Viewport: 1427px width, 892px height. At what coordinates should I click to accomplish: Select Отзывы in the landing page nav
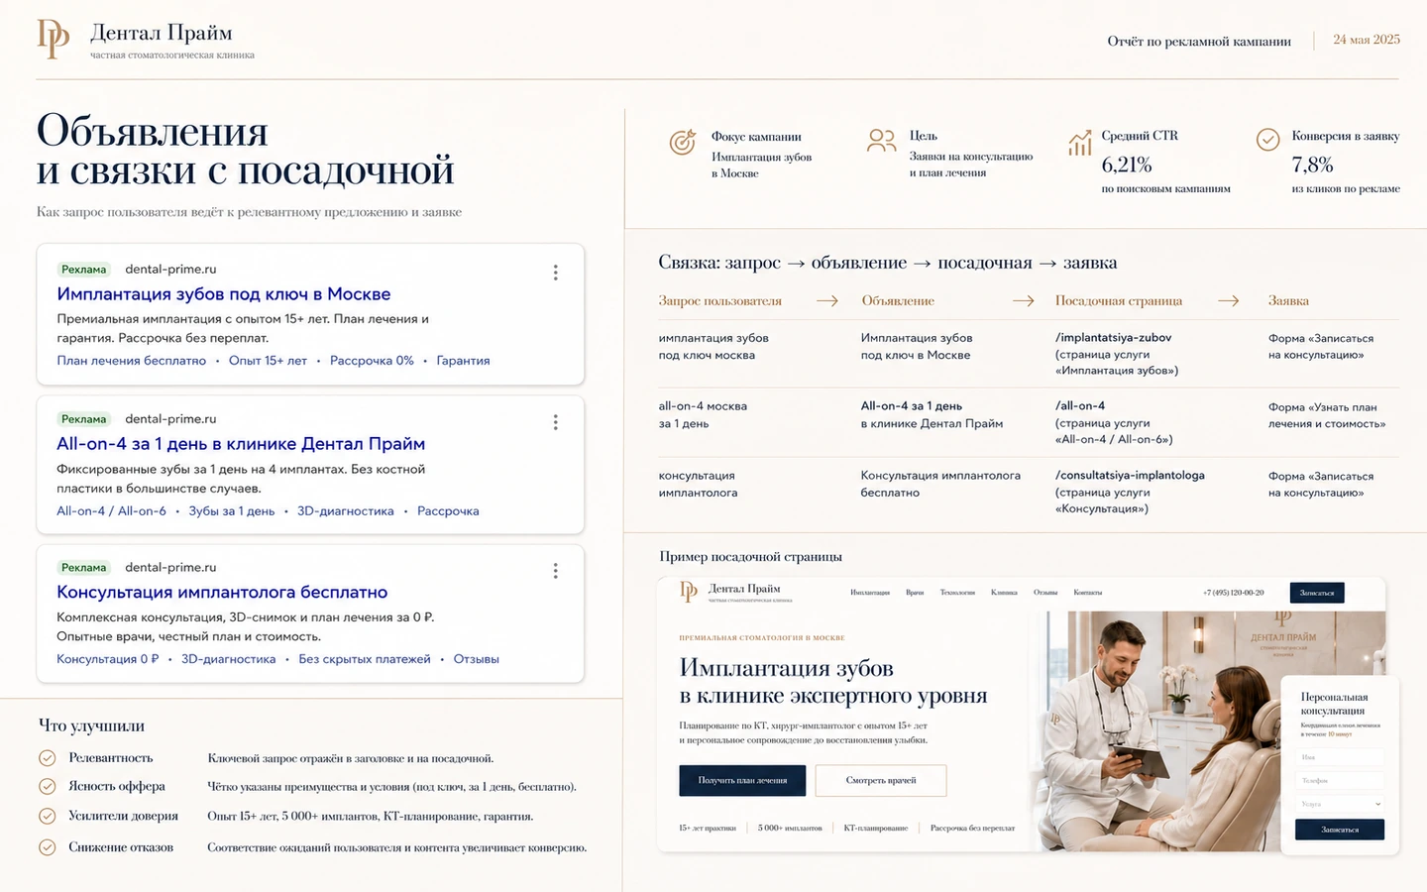click(x=1045, y=593)
